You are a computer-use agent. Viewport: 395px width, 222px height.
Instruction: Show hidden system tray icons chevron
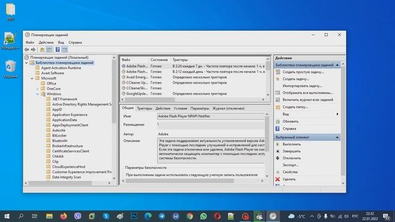click(x=312, y=216)
